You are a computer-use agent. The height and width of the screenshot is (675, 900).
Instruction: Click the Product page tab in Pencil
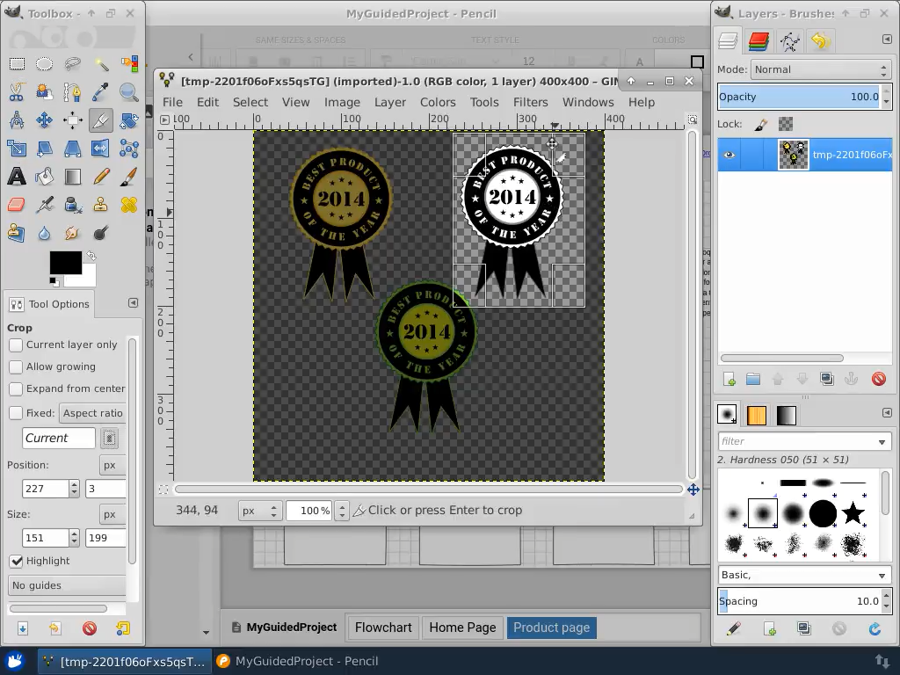point(551,628)
